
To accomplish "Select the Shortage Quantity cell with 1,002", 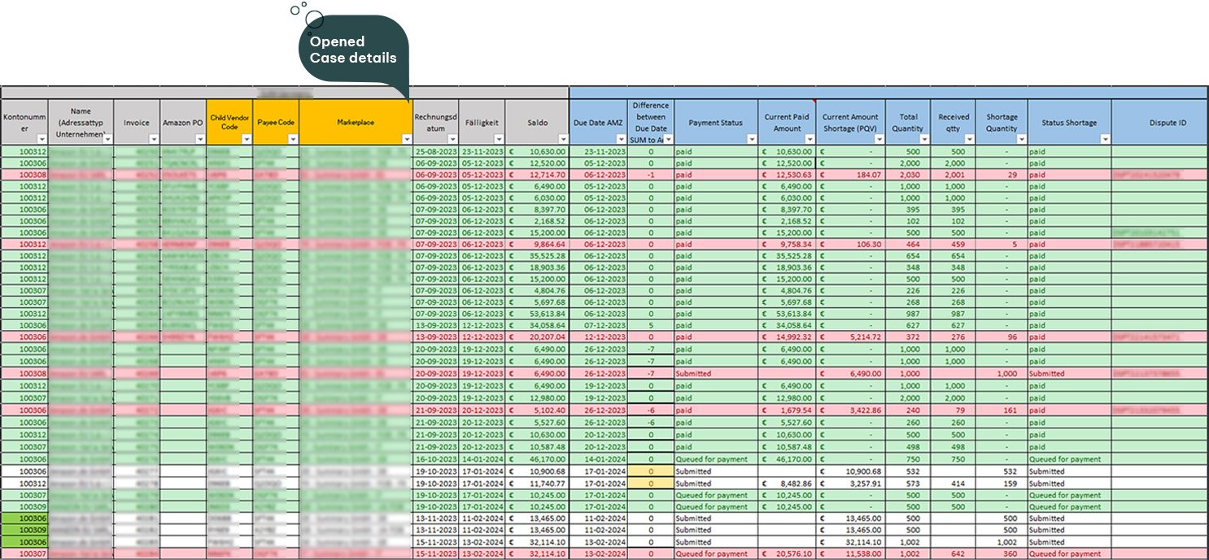I will (x=1002, y=542).
